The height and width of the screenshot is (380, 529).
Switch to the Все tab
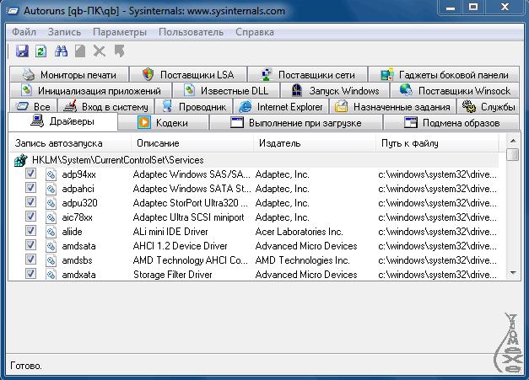[x=33, y=107]
